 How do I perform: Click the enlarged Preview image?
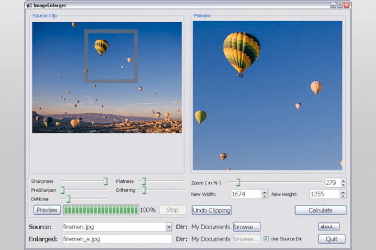click(x=267, y=95)
